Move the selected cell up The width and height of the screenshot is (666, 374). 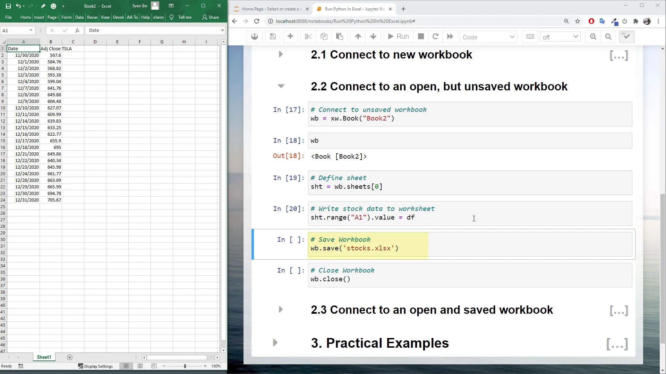coord(358,37)
